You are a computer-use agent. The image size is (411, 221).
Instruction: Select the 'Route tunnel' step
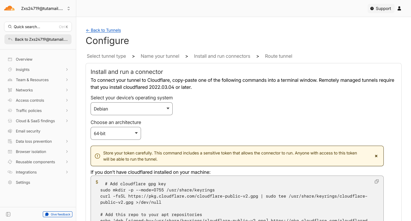pos(278,56)
